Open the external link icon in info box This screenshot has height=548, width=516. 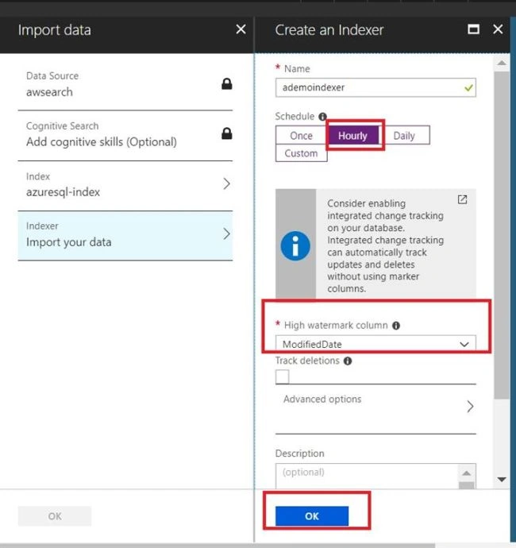[462, 199]
